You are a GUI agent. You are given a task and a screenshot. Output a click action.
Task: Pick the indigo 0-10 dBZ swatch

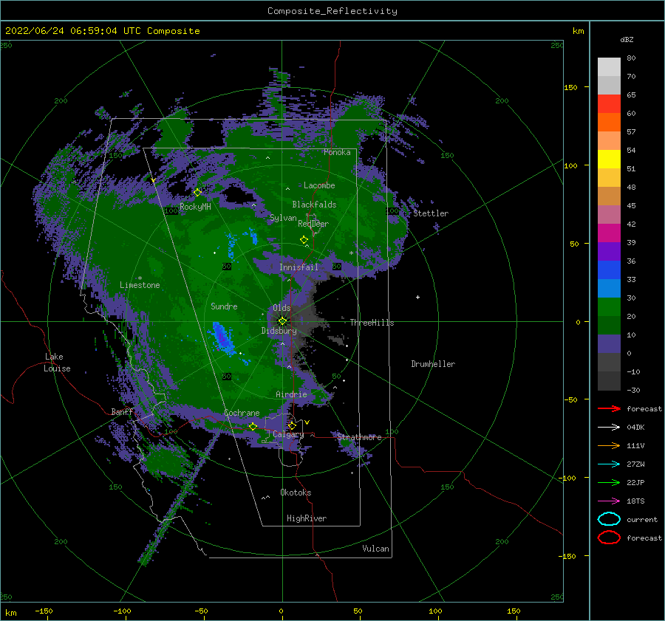(x=609, y=344)
